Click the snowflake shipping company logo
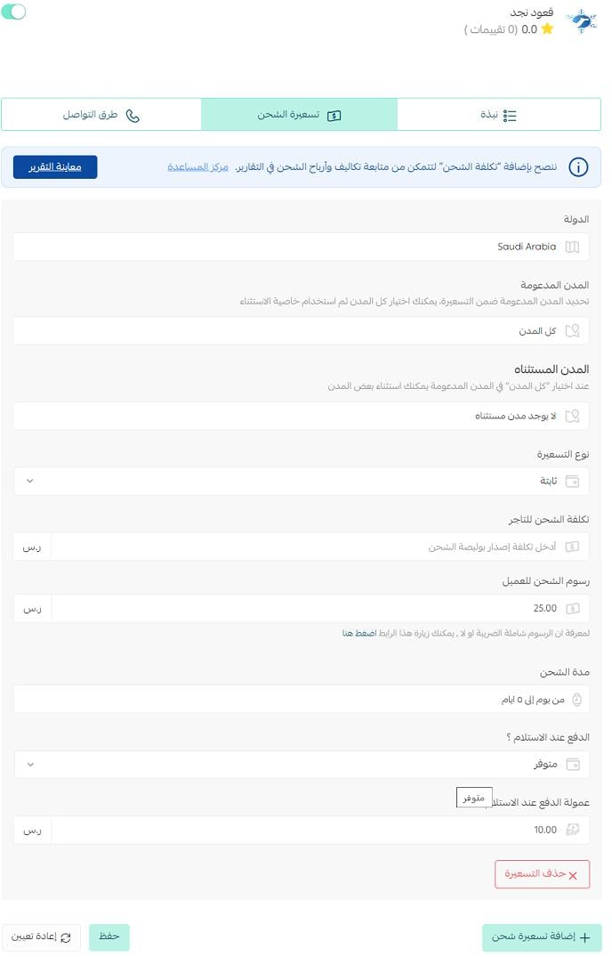 point(582,20)
